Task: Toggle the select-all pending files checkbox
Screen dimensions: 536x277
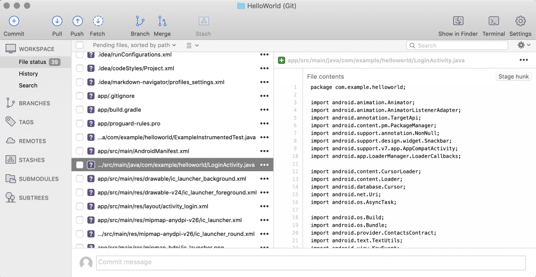Action: 80,45
